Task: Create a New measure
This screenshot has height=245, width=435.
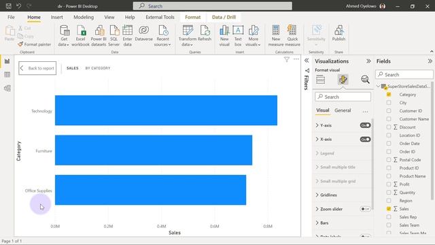Action: [x=276, y=35]
